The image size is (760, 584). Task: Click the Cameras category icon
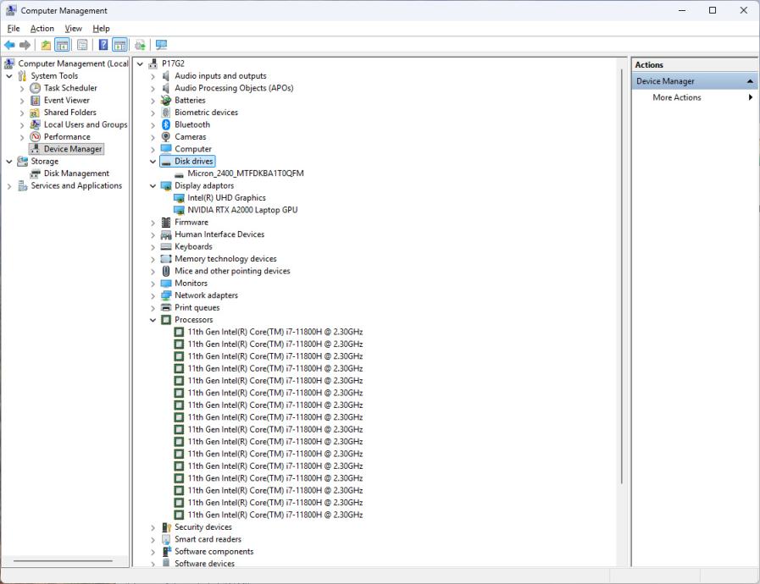[x=166, y=136]
